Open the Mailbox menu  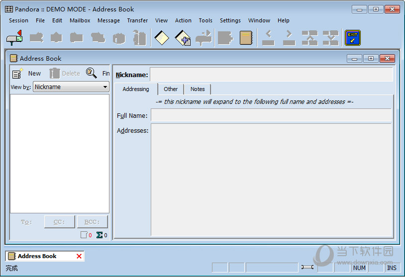pyautogui.click(x=80, y=20)
